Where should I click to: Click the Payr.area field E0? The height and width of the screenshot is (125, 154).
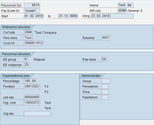[x=104, y=59]
